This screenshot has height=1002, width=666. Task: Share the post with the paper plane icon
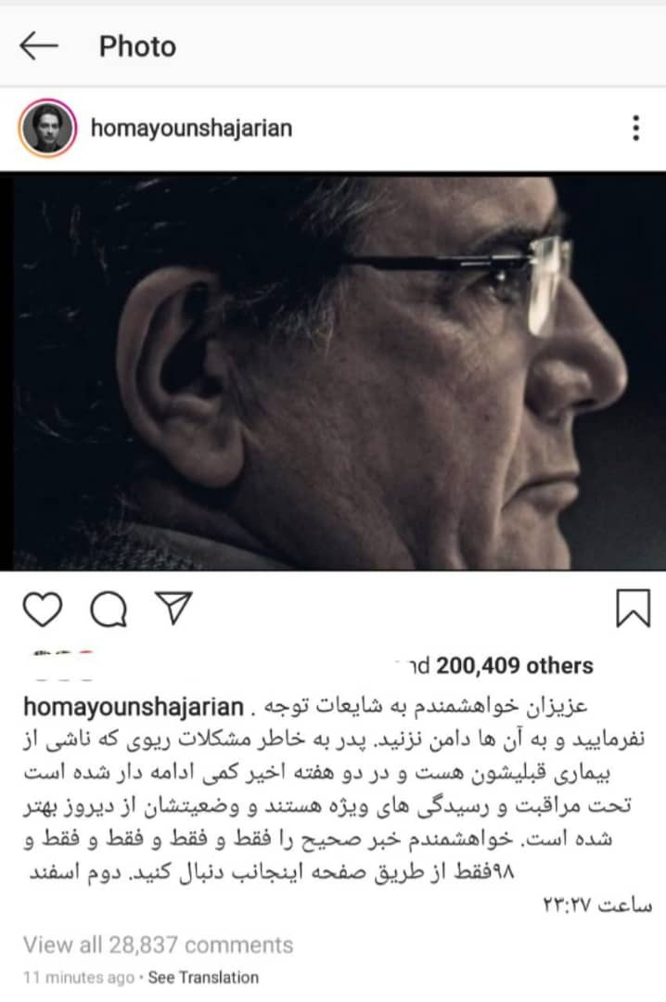[x=173, y=608]
